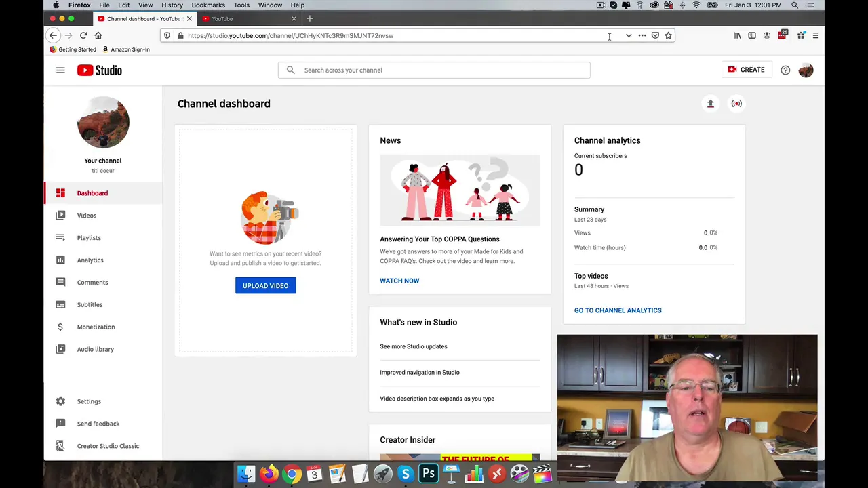Open the Firefox application hamburger menu
This screenshot has height=488, width=868.
(x=816, y=35)
